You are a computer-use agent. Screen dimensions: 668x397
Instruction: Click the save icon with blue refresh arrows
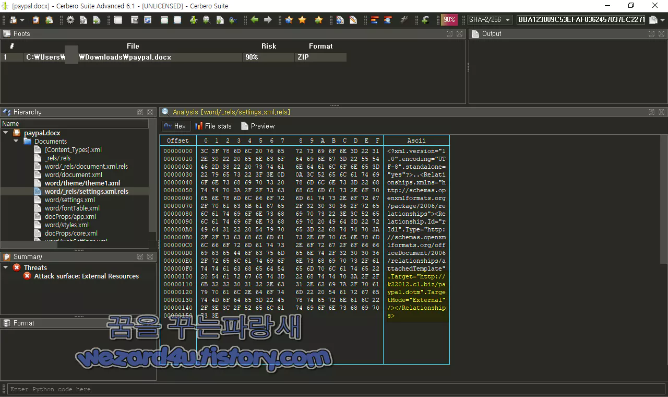(148, 20)
